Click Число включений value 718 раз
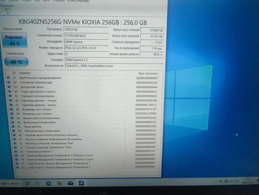This screenshot has width=259, height=195. coord(152,48)
